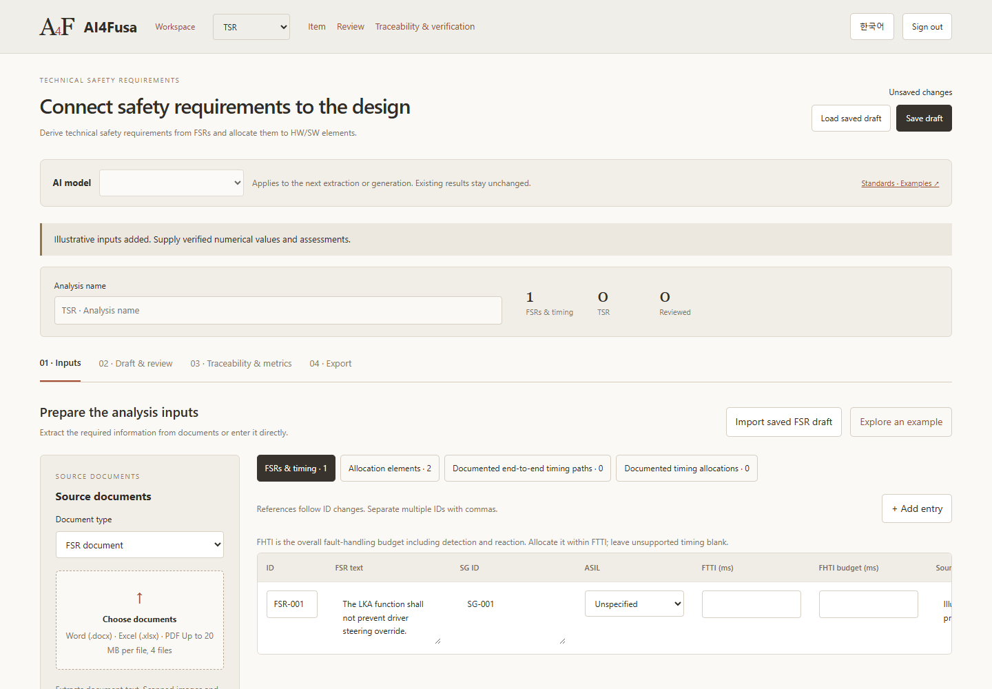Screen dimensions: 992x689
Task: Select the 01 · Inputs tab
Action: pos(60,363)
